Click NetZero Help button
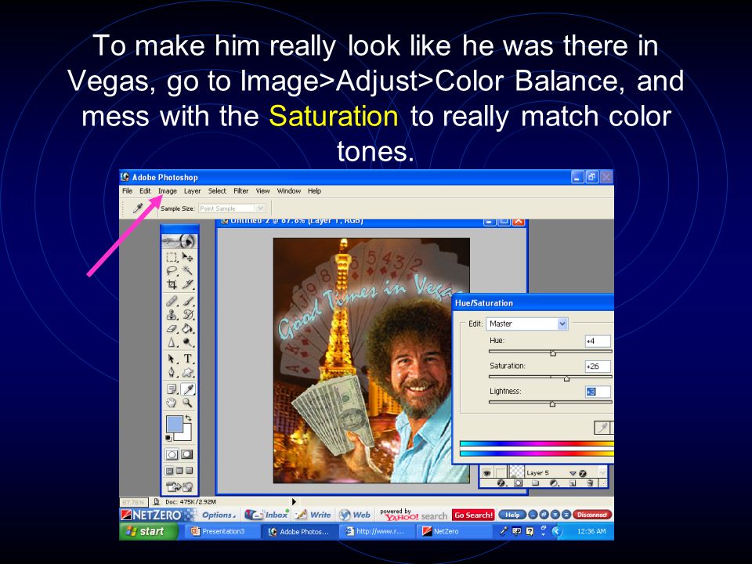Screen dimensions: 752x564 pos(512,515)
